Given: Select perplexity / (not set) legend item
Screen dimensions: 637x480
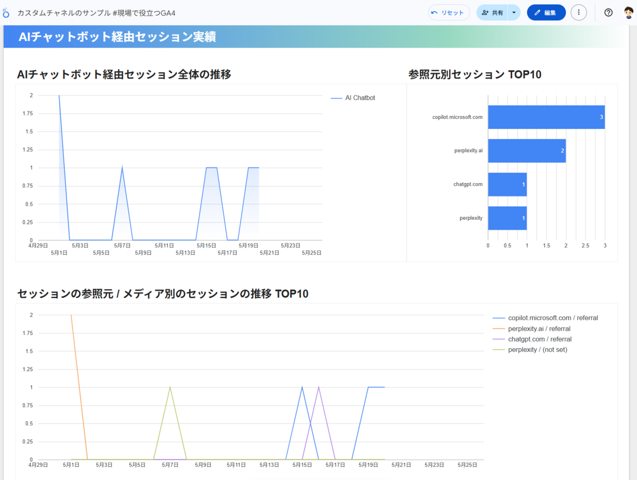Looking at the screenshot, I should (x=530, y=349).
